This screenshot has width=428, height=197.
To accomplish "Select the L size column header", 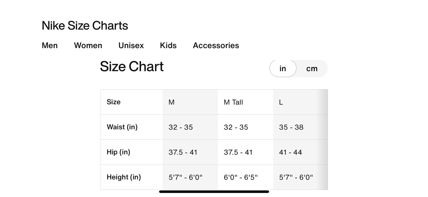I will (x=281, y=102).
